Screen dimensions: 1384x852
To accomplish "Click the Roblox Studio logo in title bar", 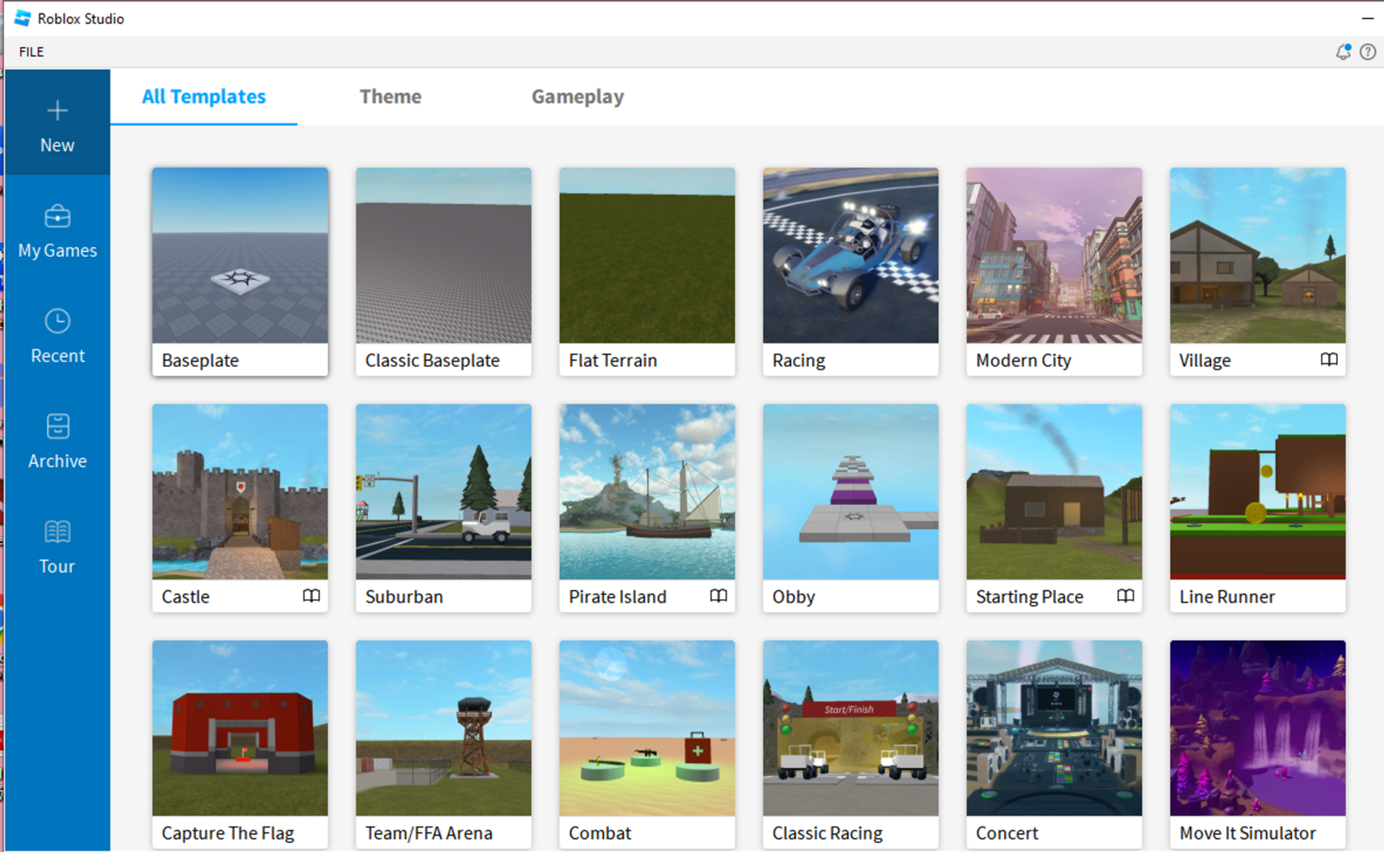I will pyautogui.click(x=23, y=18).
